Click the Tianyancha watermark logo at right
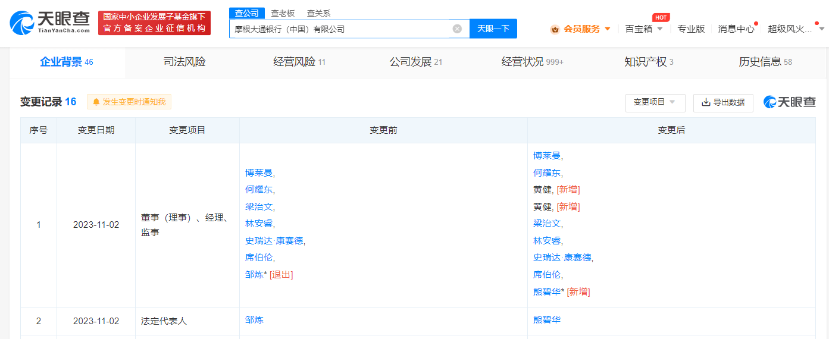This screenshot has width=829, height=339. click(x=789, y=102)
